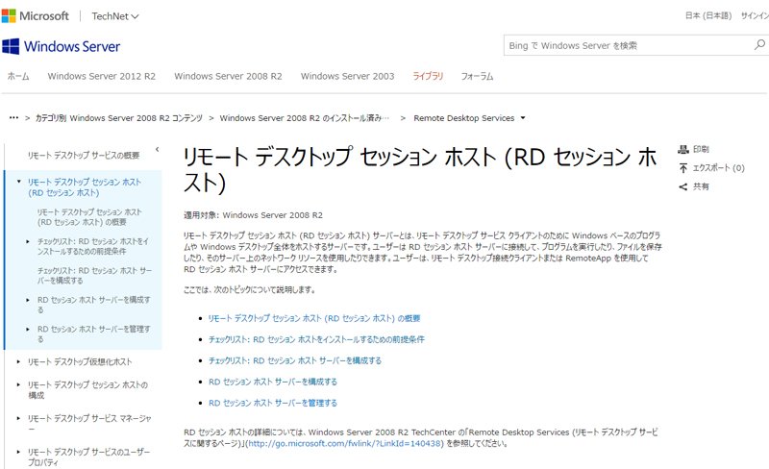The width and height of the screenshot is (769, 469).
Task: Expand リモート デスクトップ サービスのユーザー プロパティ arrow
Action: 18,452
